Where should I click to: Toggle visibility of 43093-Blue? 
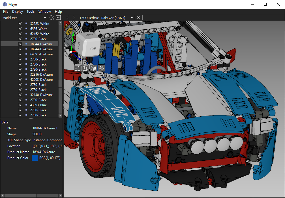pyautogui.click(x=20, y=105)
